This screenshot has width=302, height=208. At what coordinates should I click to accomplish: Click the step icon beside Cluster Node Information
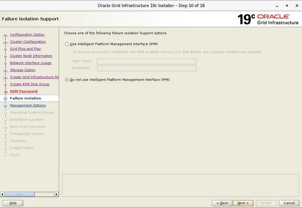click(6, 56)
